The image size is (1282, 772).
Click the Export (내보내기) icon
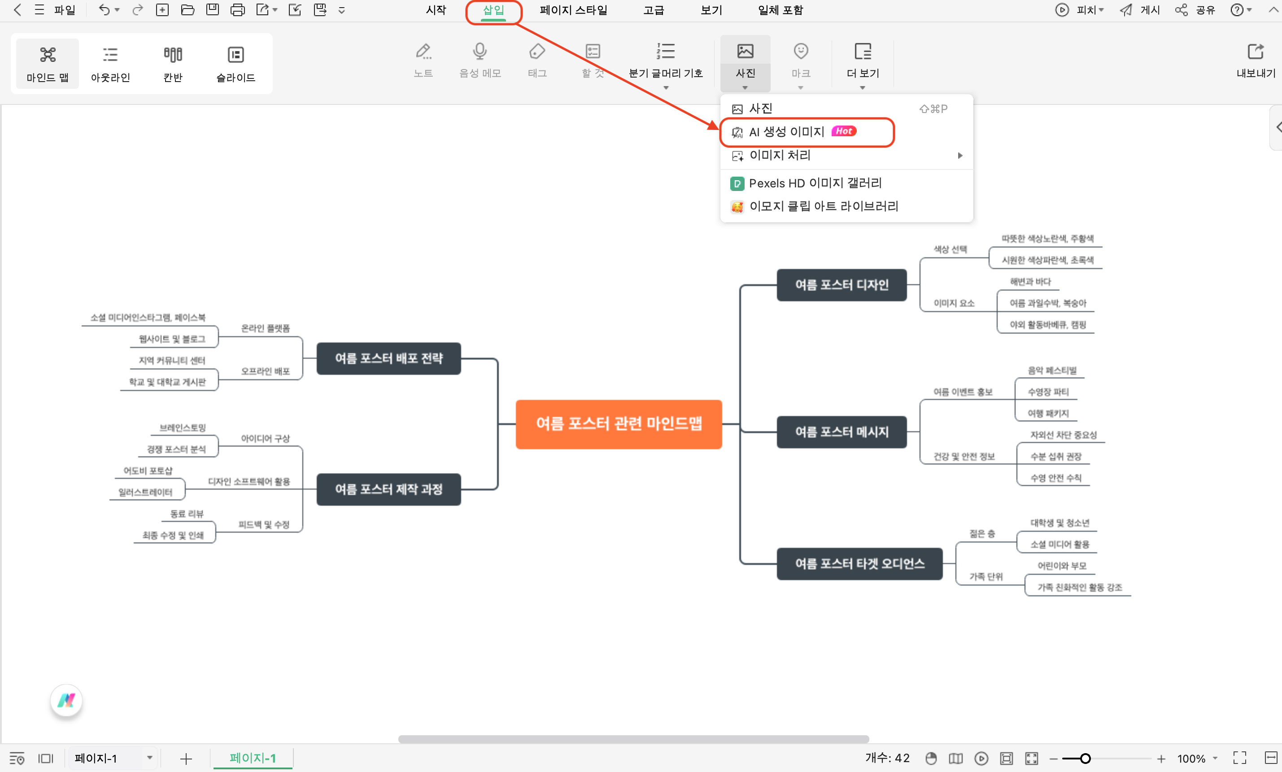click(1255, 52)
